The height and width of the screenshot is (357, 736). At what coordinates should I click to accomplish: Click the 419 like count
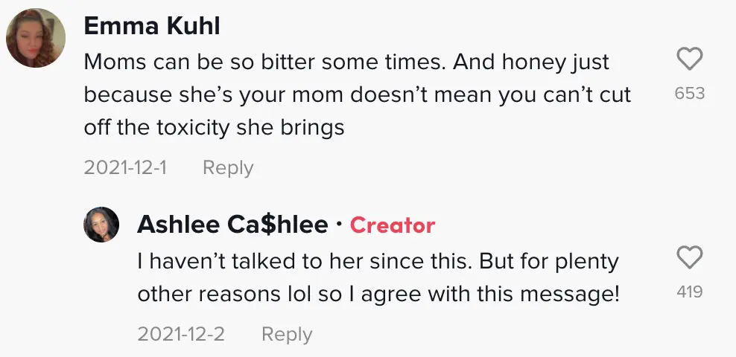[x=689, y=292]
